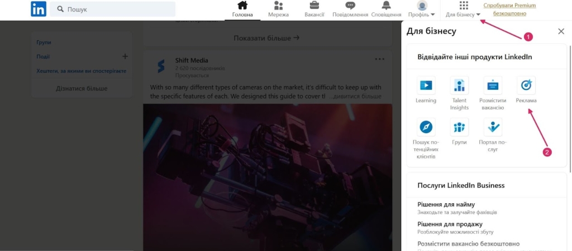The image size is (572, 251).
Task: Click the Рішення для найму link
Action: pyautogui.click(x=446, y=204)
